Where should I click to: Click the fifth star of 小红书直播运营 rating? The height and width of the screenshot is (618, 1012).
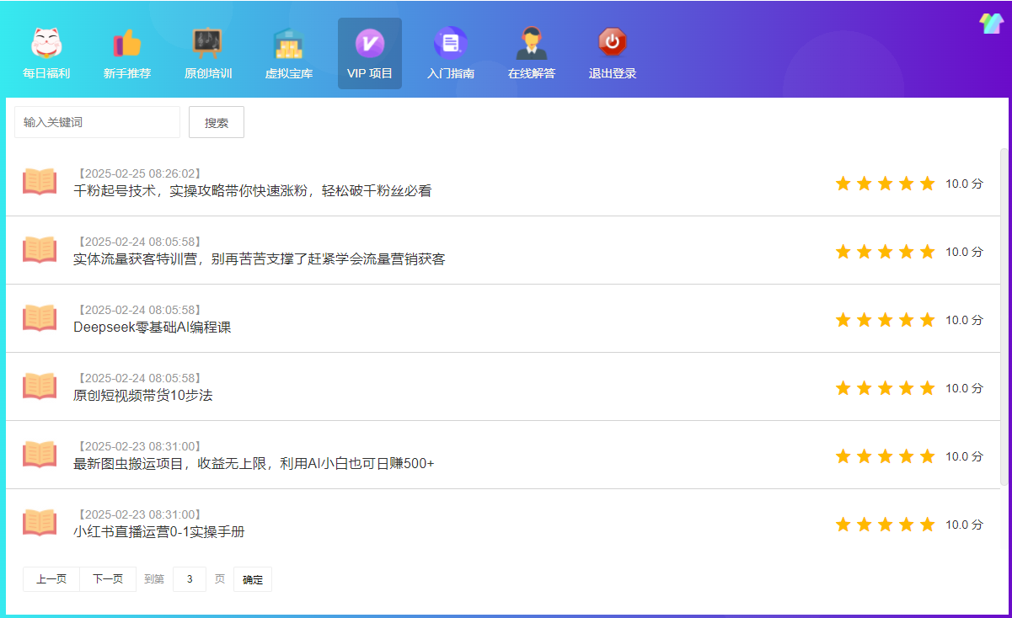tap(928, 525)
